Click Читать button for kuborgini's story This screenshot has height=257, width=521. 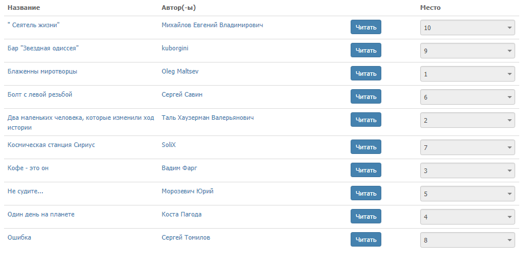366,50
